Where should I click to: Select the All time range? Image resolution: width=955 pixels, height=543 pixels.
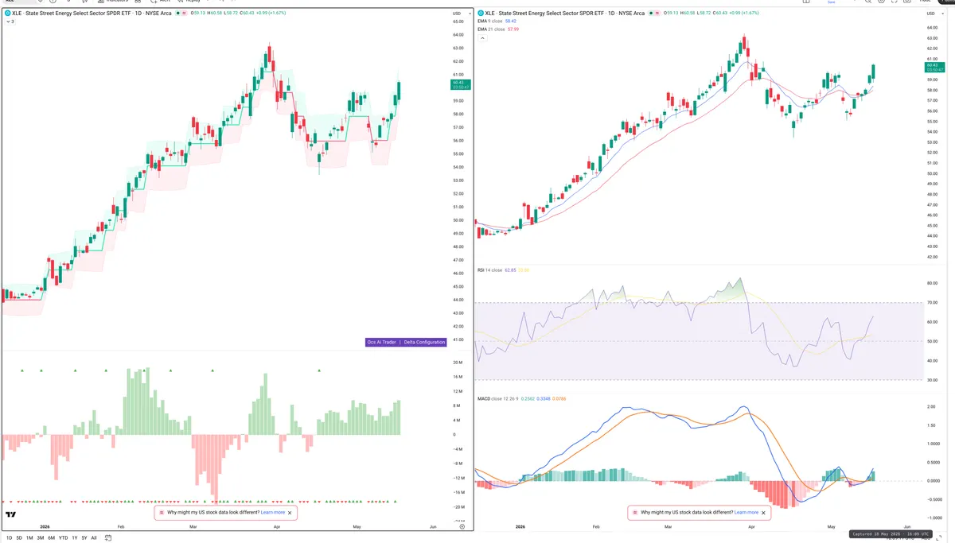pyautogui.click(x=94, y=538)
